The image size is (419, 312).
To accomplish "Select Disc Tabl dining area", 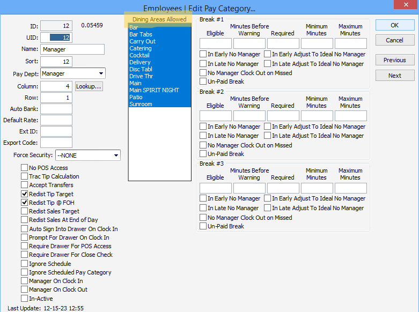I will pos(160,69).
